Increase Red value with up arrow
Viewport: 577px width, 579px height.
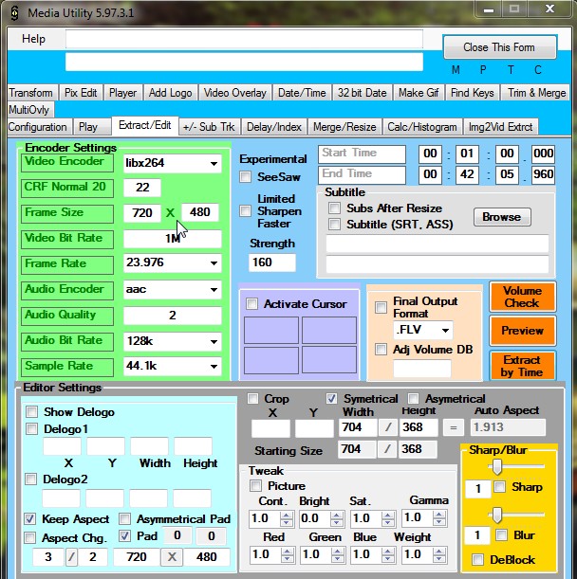(288, 551)
